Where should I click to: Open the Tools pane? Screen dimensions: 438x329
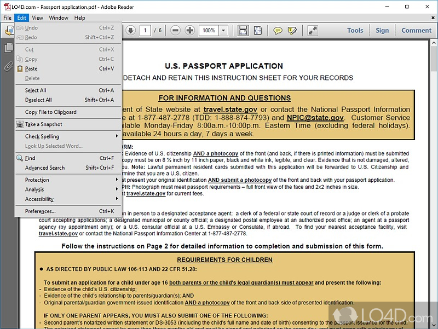[x=355, y=30]
